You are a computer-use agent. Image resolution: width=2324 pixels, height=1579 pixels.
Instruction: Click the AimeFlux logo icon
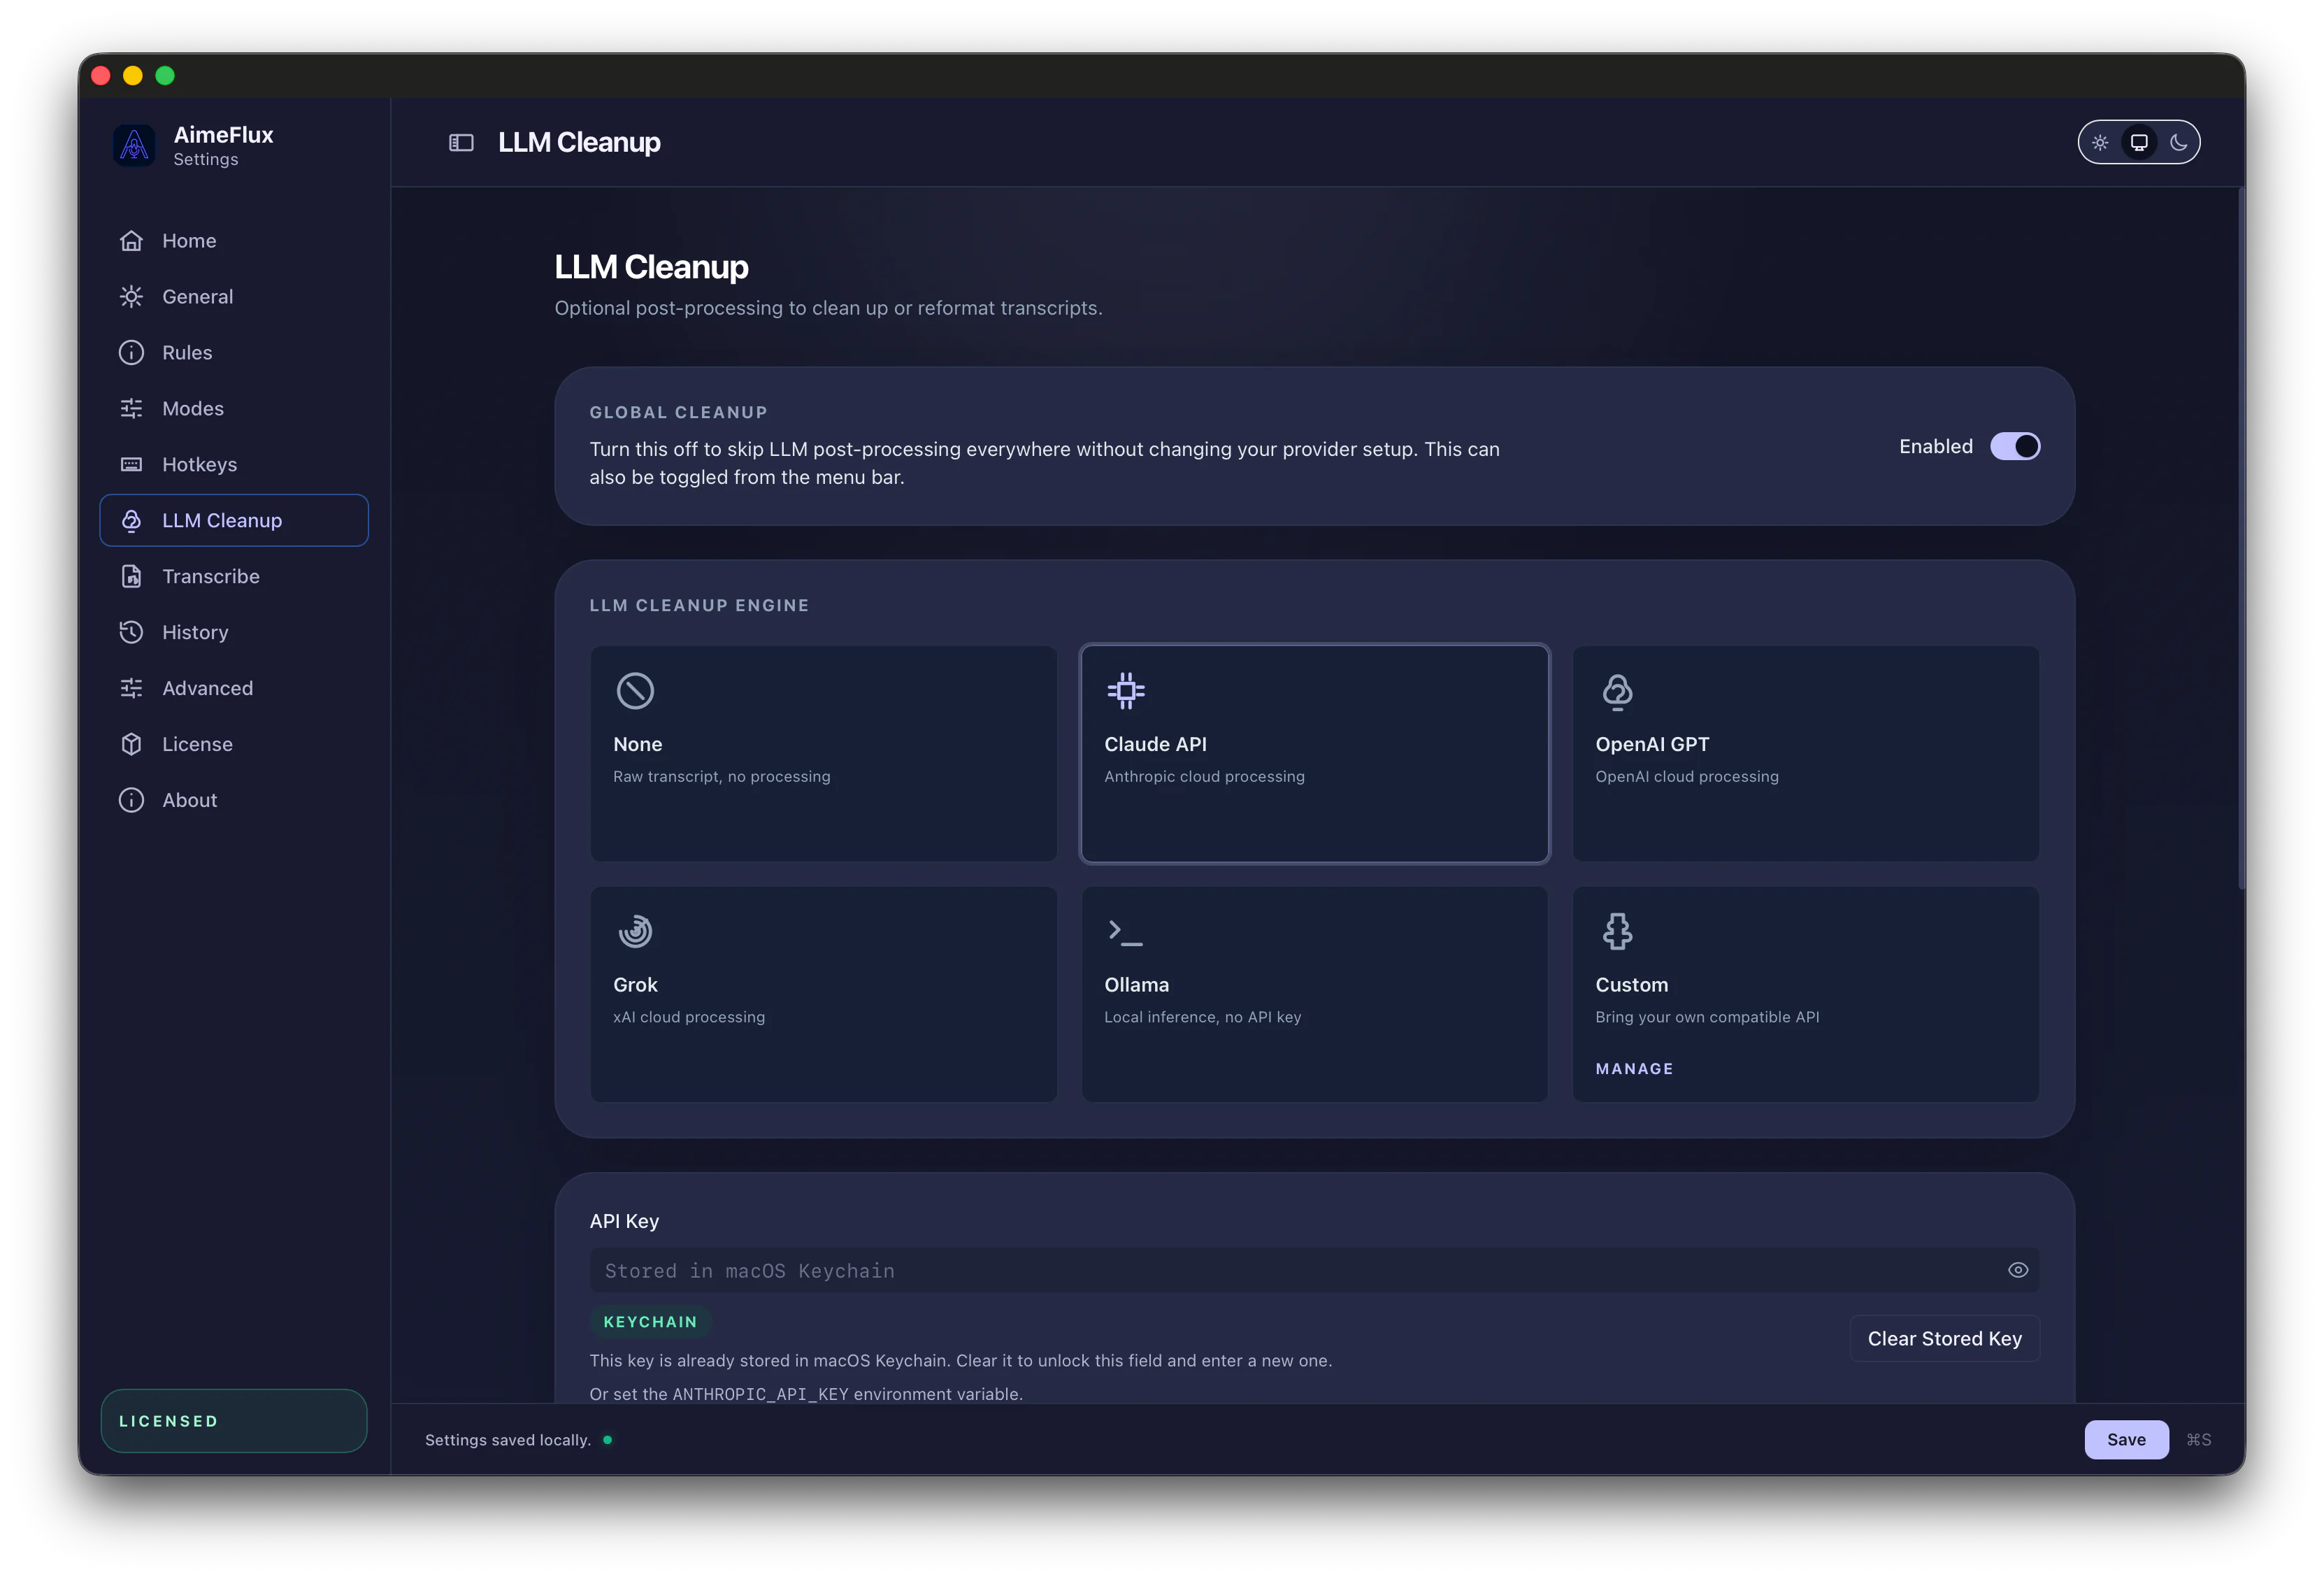tap(134, 146)
